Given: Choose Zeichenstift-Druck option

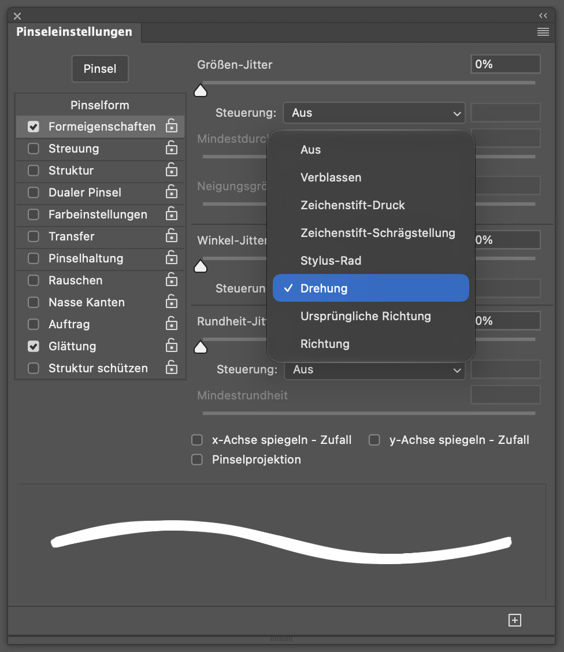Looking at the screenshot, I should point(371,205).
